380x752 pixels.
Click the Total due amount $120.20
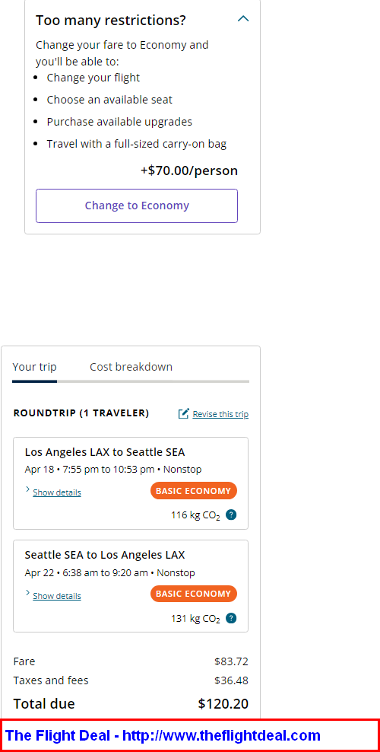pyautogui.click(x=223, y=703)
